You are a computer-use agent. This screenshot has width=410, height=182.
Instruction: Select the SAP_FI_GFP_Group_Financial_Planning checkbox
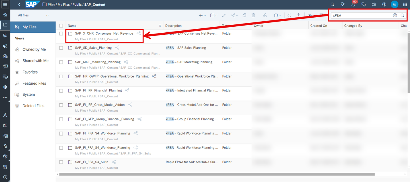pyautogui.click(x=61, y=119)
